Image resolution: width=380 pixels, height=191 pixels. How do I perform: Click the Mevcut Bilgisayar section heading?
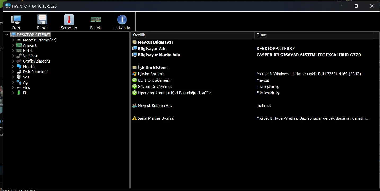[156, 42]
